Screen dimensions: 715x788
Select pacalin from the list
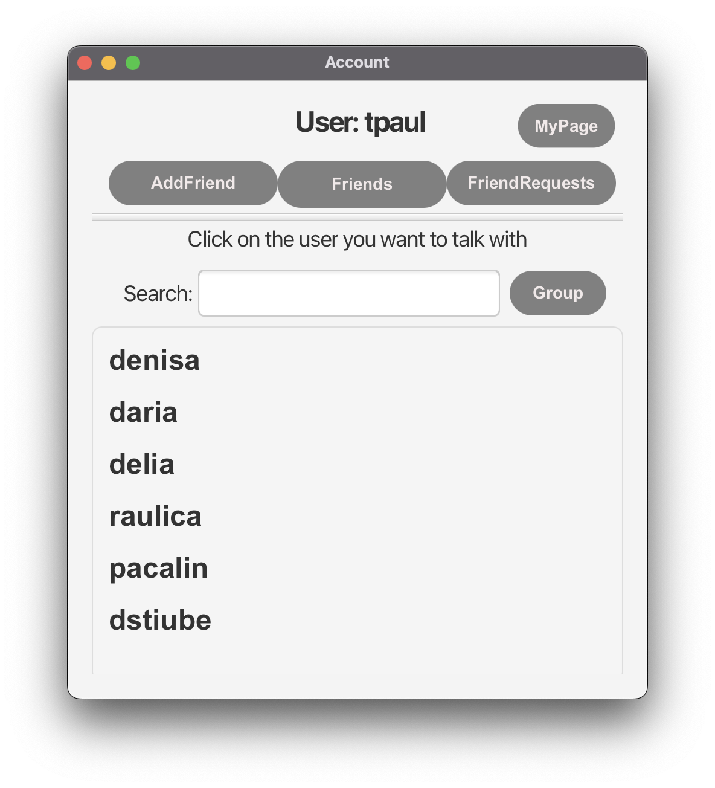[x=158, y=567]
